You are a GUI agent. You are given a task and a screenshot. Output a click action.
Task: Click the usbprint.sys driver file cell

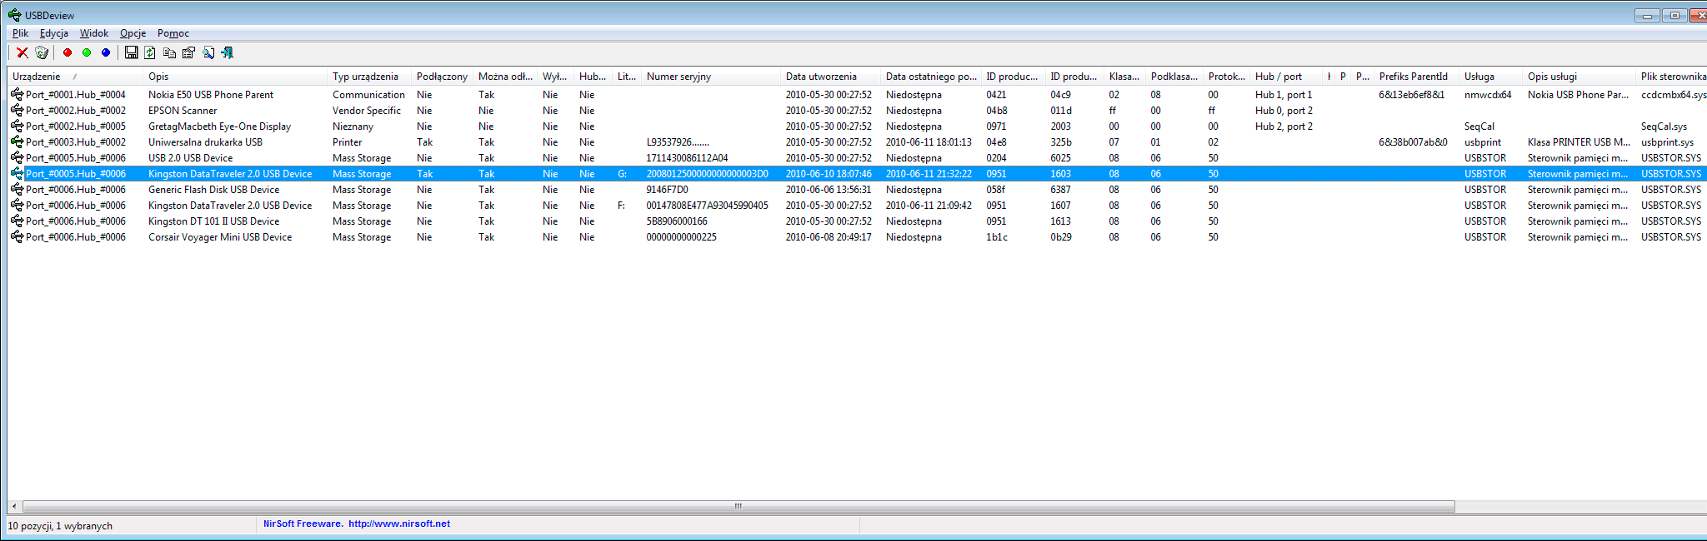point(1667,142)
